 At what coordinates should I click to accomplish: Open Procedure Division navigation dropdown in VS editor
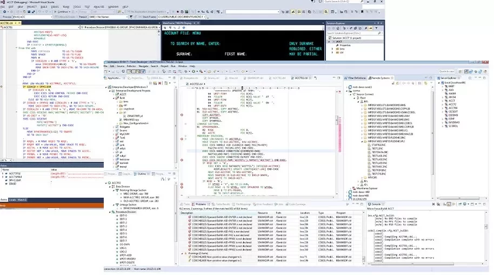point(121,27)
